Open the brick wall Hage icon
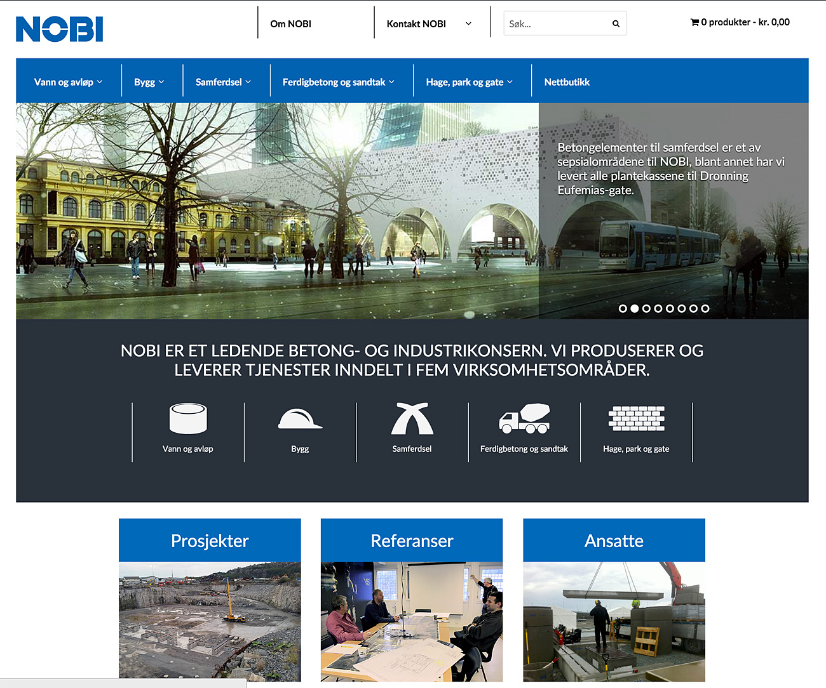 pyautogui.click(x=637, y=418)
